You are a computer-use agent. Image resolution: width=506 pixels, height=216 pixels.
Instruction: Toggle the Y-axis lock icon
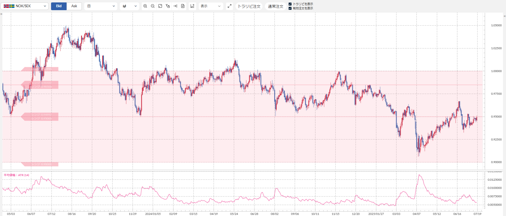coord(168,6)
